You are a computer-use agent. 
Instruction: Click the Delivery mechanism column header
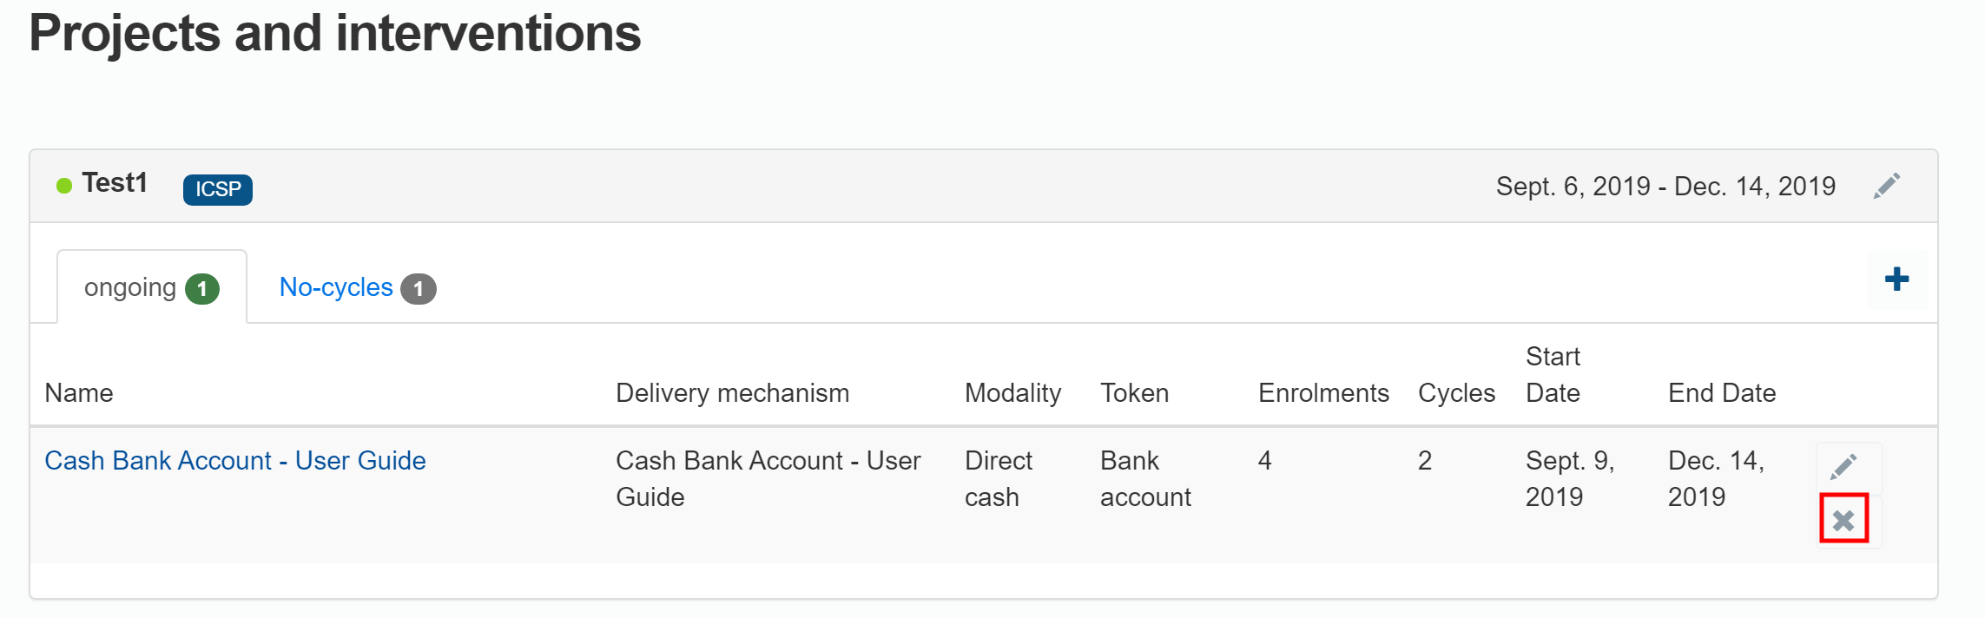coord(732,393)
